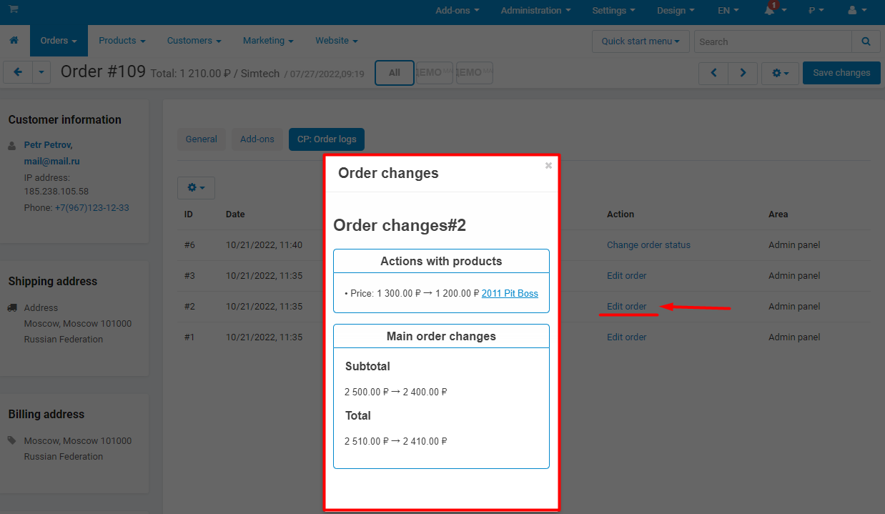Image resolution: width=885 pixels, height=514 pixels.
Task: Click the 10/21/2022, 11:40 date link
Action: click(264, 245)
